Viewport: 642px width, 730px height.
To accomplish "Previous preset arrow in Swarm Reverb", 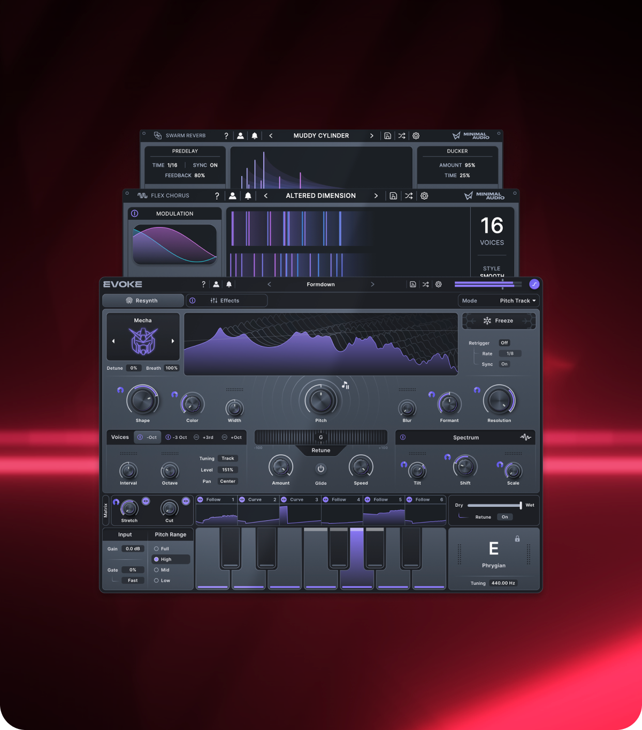I will coord(271,136).
